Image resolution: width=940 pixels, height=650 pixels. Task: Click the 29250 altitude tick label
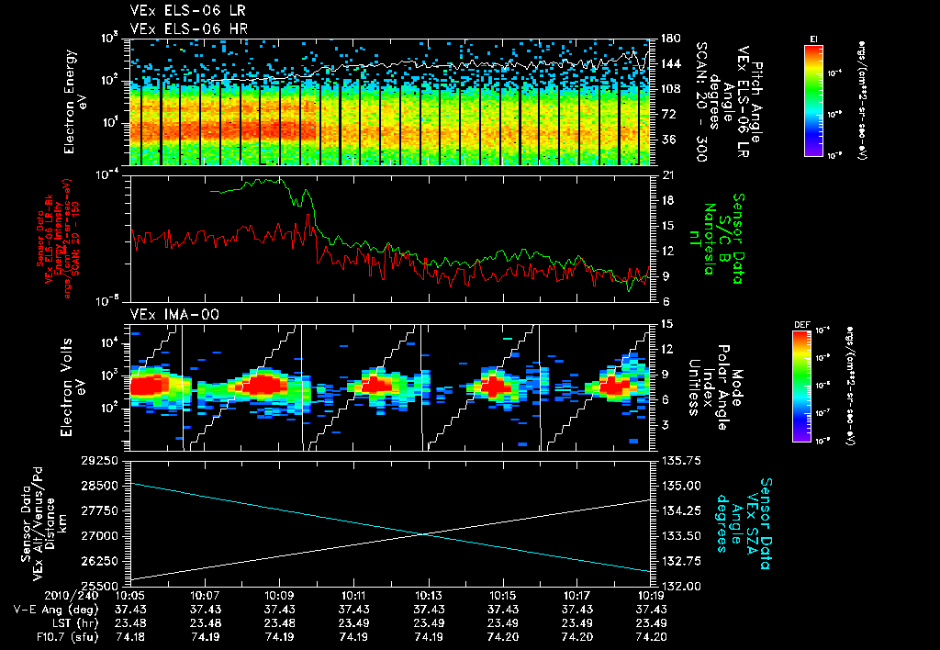(99, 461)
